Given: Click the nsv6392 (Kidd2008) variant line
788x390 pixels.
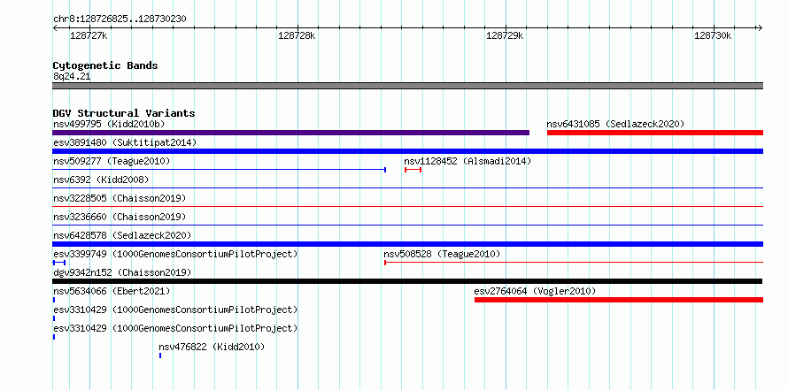Looking at the screenshot, I should [x=407, y=188].
